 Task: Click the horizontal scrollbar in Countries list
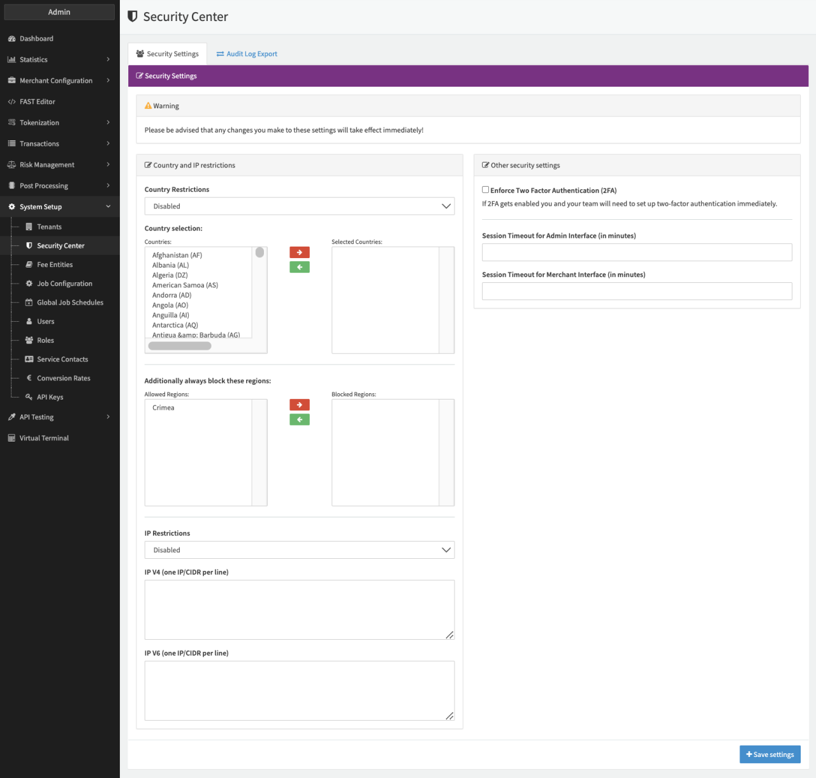(x=180, y=346)
